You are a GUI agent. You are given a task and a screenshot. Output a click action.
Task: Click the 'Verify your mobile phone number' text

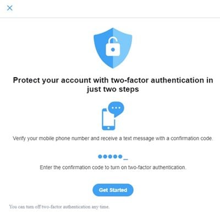pyautogui.click(x=113, y=138)
